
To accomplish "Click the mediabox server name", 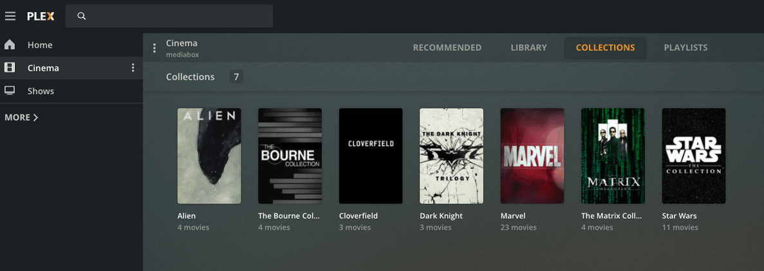I will (x=182, y=55).
